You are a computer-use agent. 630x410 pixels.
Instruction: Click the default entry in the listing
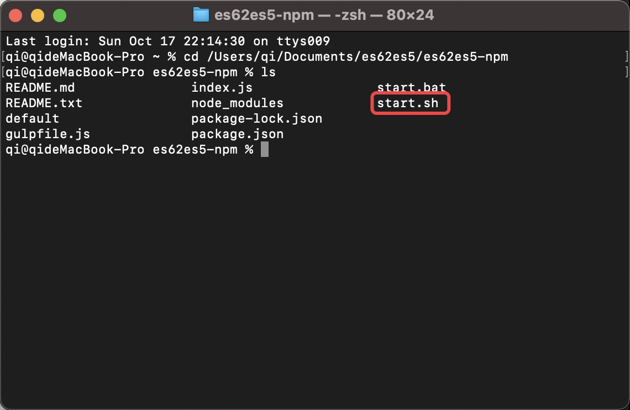[x=32, y=119]
